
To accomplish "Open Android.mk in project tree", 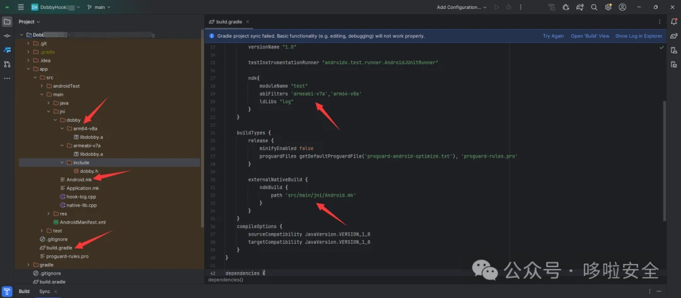I will tap(79, 180).
